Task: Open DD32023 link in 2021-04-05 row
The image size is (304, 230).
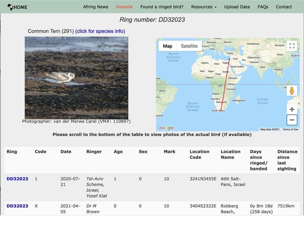Action: tap(17, 206)
